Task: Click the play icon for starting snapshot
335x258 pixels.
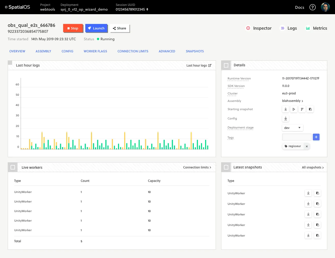Action: 294,109
